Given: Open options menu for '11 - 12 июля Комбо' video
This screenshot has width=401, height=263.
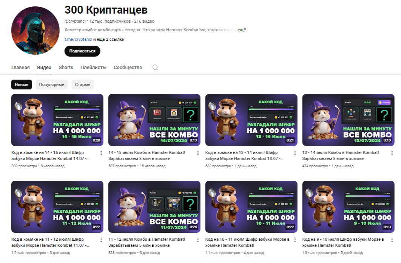Looking at the screenshot, I should point(198,240).
